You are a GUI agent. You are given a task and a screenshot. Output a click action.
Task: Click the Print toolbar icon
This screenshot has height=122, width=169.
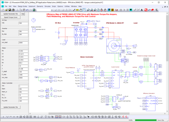[x=13, y=10]
